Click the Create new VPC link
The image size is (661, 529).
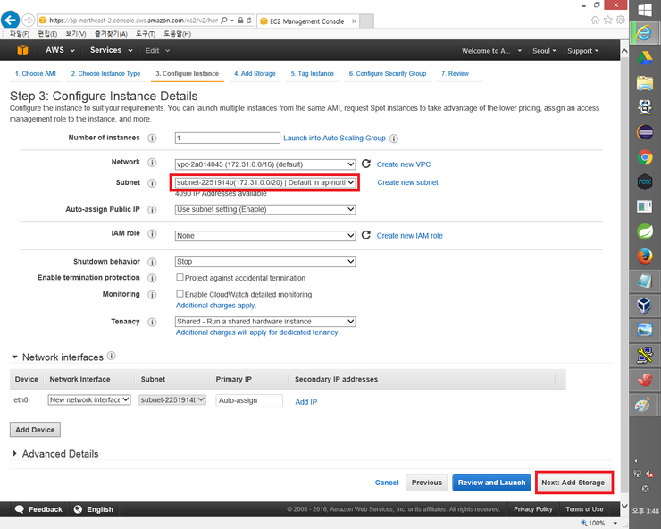[404, 164]
